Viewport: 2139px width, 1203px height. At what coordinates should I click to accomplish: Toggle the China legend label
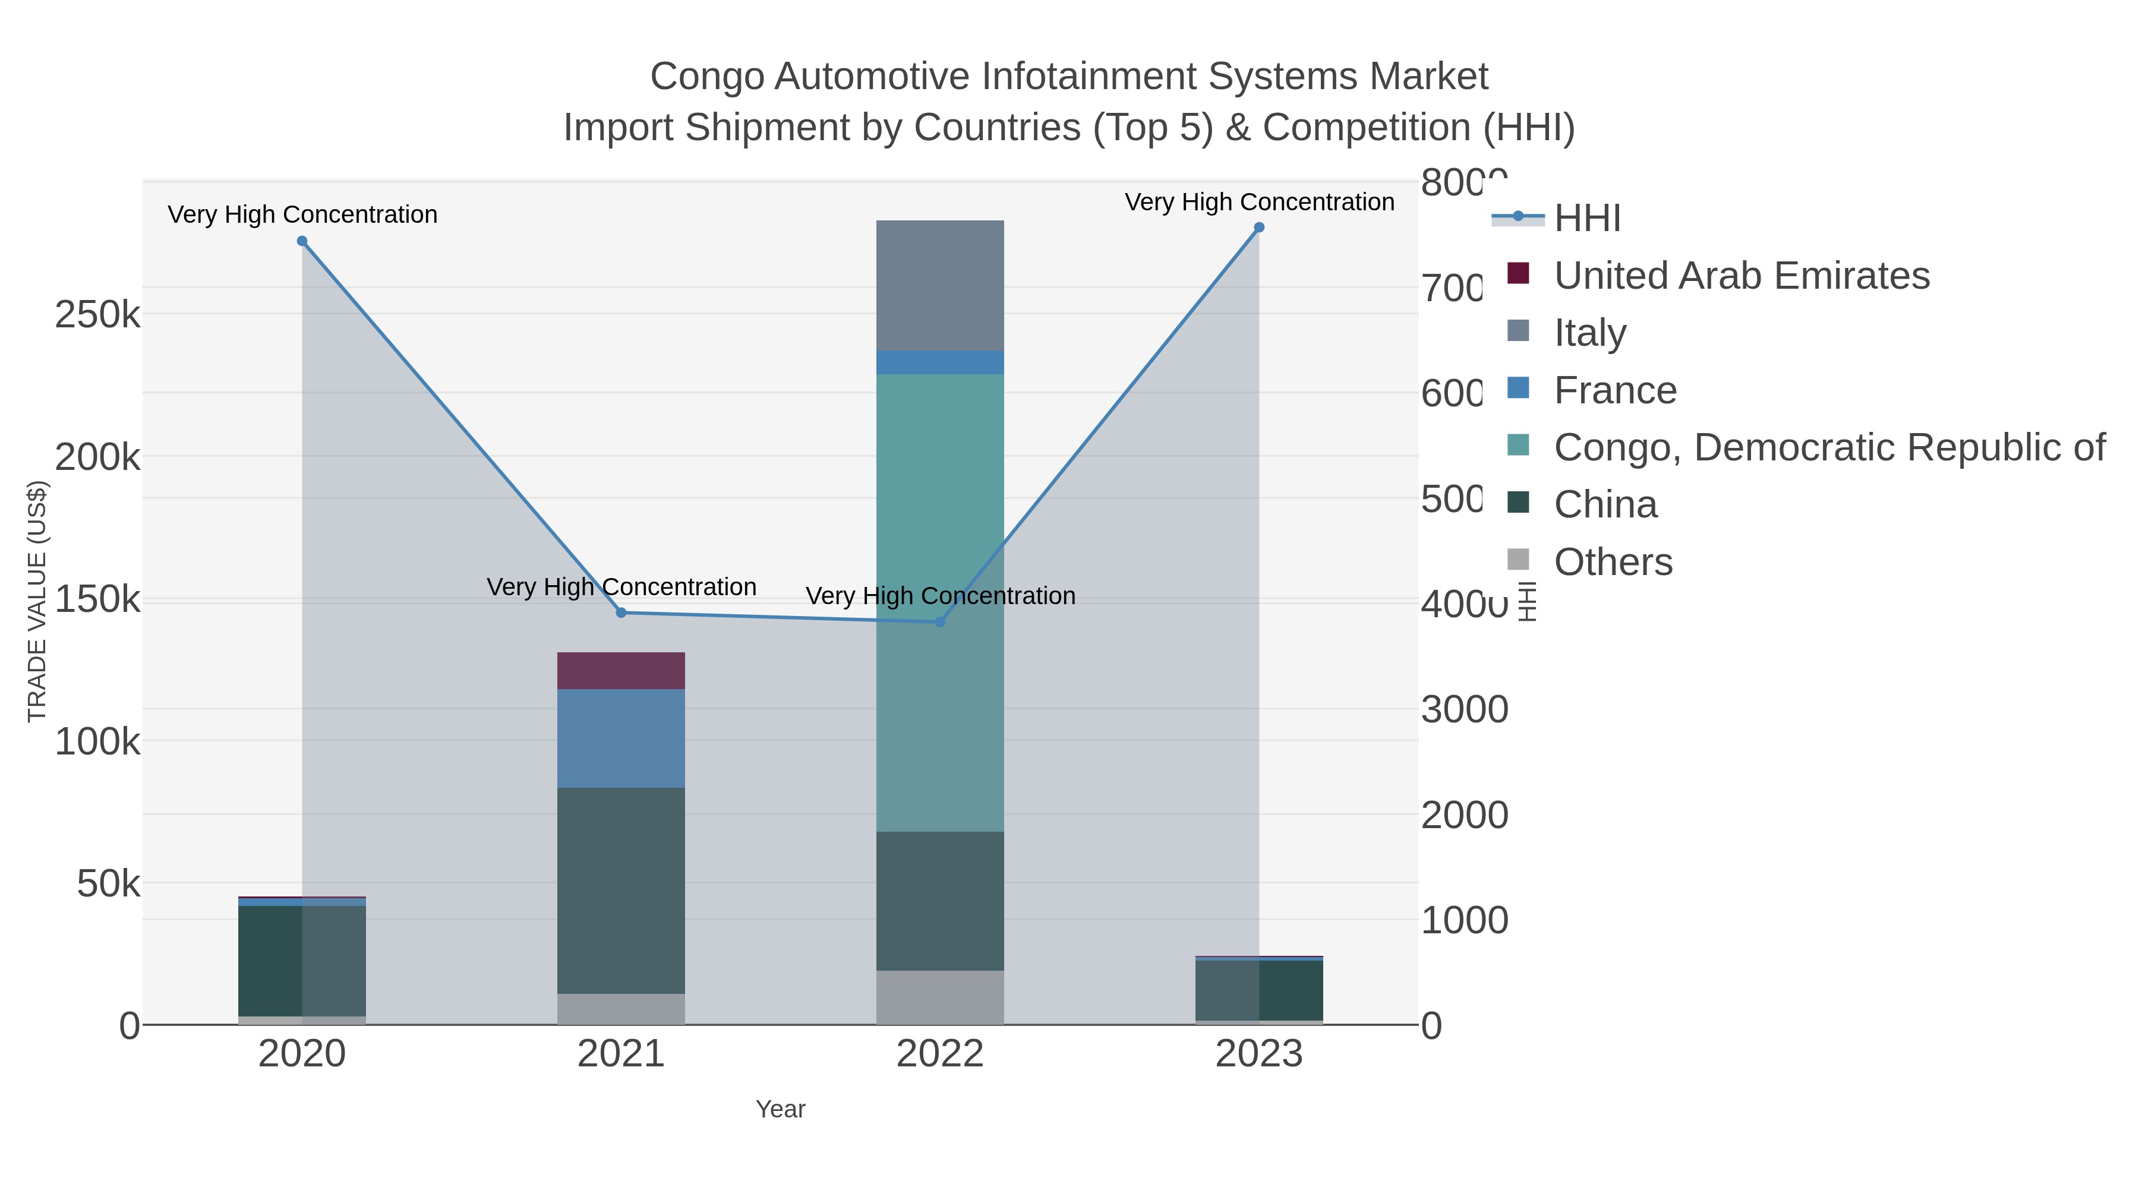[x=1606, y=505]
